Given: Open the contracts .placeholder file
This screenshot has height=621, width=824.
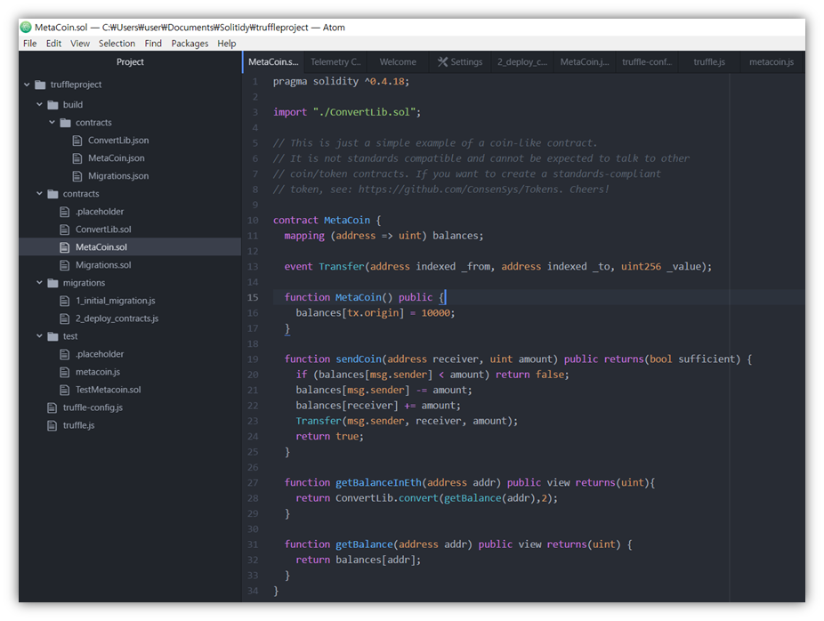Looking at the screenshot, I should point(100,212).
